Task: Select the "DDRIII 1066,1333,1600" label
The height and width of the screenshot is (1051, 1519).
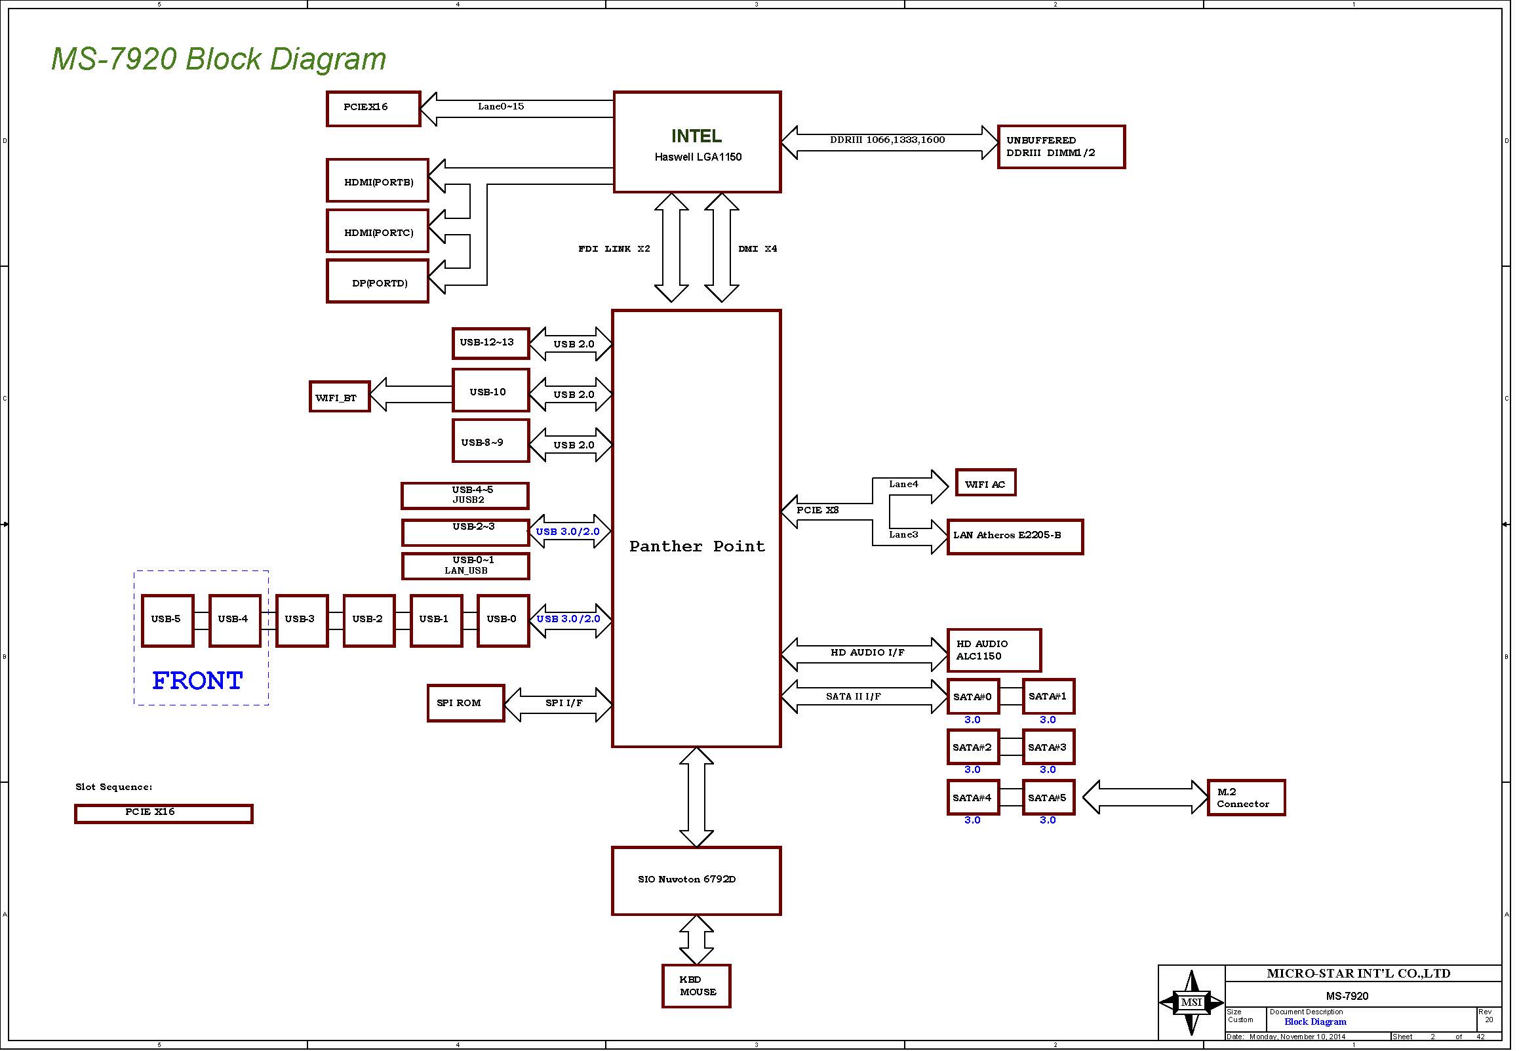Action: (x=888, y=140)
